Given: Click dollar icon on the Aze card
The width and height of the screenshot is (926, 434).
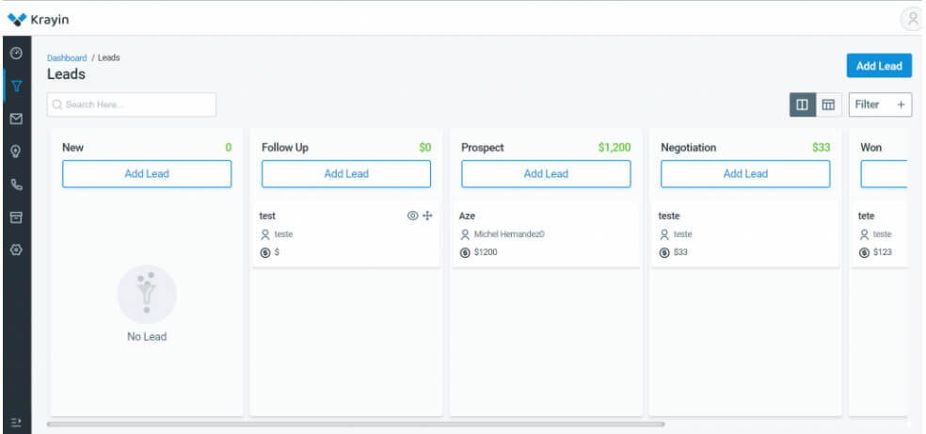Looking at the screenshot, I should [465, 252].
